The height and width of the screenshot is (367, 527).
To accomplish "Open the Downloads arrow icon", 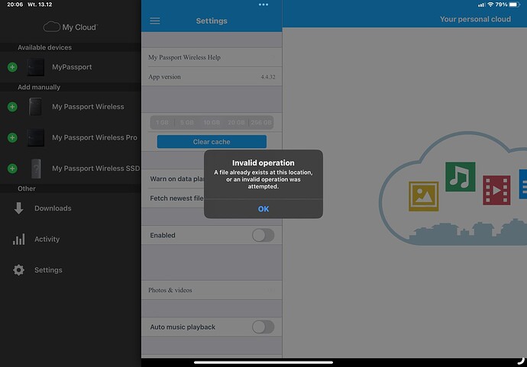I will pos(19,208).
